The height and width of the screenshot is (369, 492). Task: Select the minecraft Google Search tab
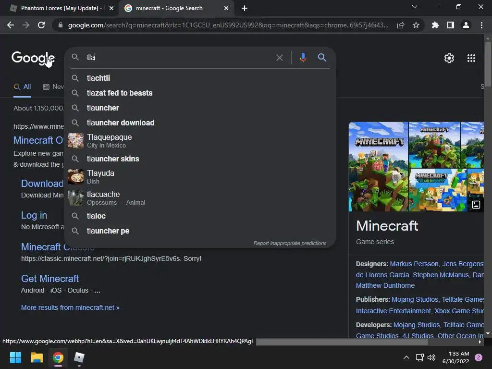click(x=170, y=8)
